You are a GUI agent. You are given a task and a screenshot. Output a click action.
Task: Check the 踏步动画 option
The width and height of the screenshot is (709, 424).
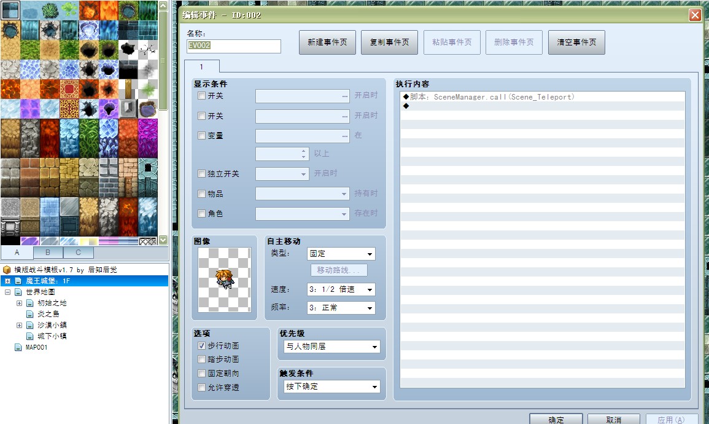[202, 359]
